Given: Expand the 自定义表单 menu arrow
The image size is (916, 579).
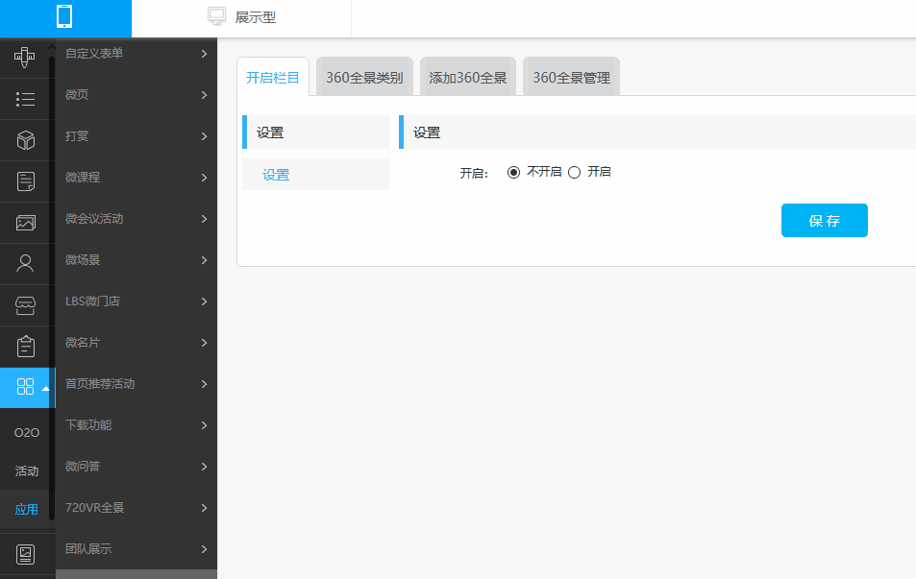Looking at the screenshot, I should pos(204,54).
